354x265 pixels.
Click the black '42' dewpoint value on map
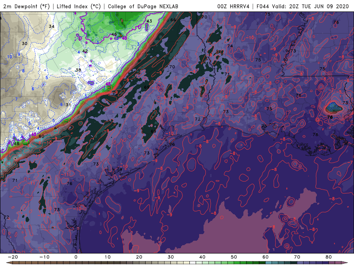pyautogui.click(x=85, y=51)
